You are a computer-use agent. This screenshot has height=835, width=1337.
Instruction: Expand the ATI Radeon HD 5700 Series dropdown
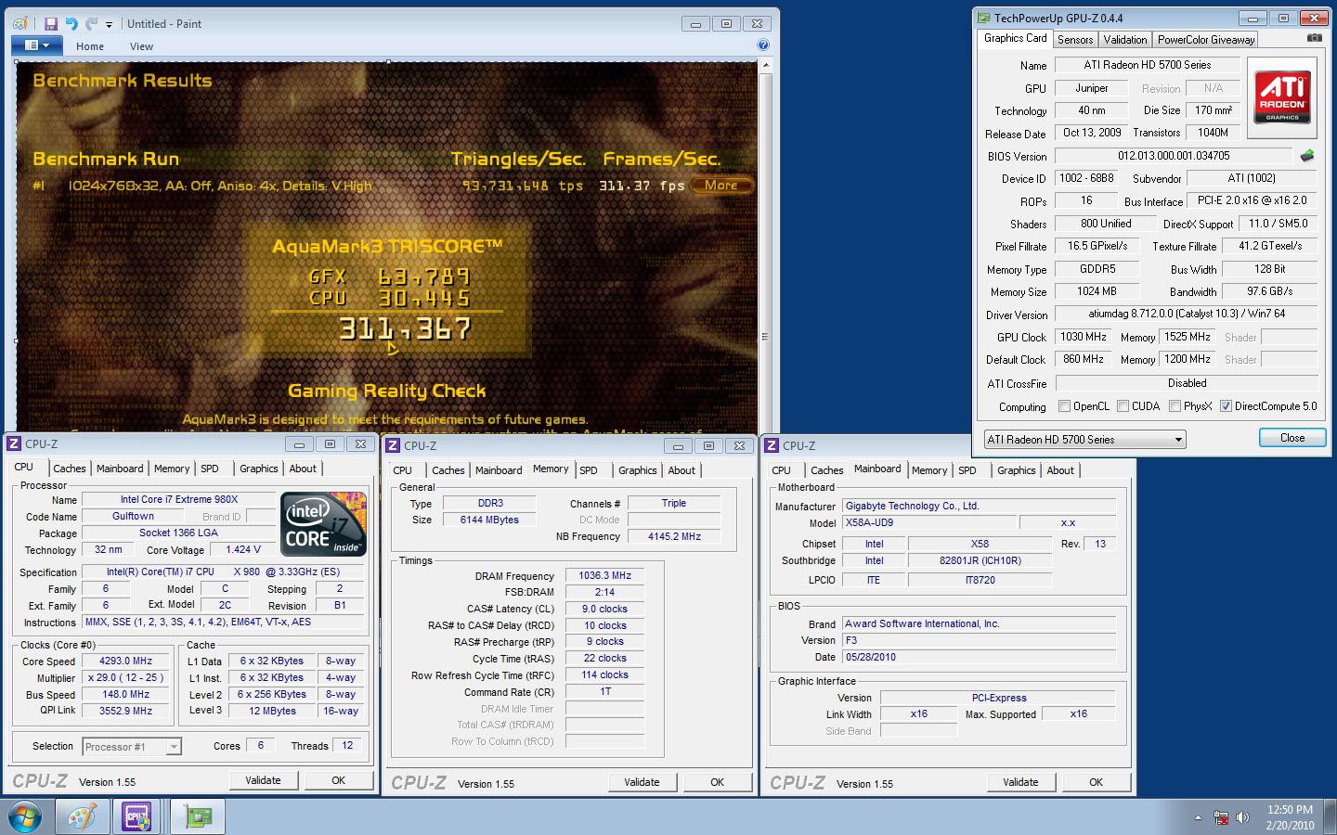[1085, 440]
